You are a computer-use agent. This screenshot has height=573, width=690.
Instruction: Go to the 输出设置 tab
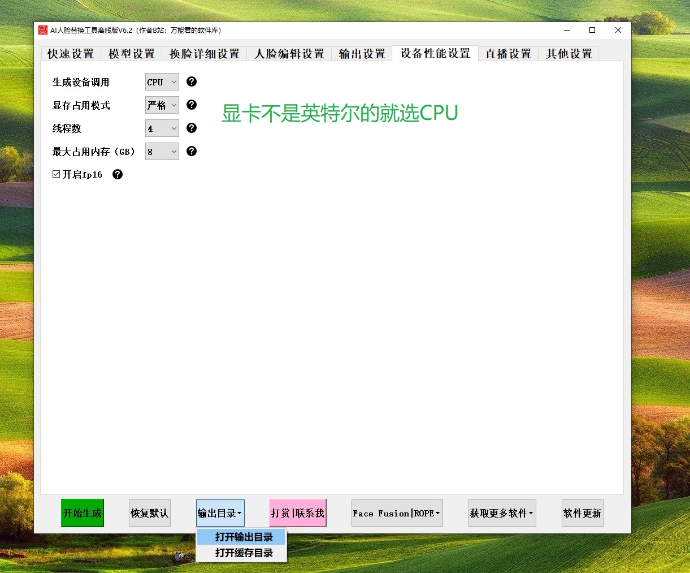(362, 54)
